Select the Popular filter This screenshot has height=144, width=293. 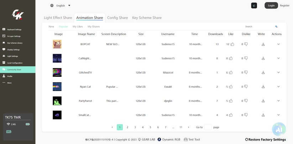63,26
